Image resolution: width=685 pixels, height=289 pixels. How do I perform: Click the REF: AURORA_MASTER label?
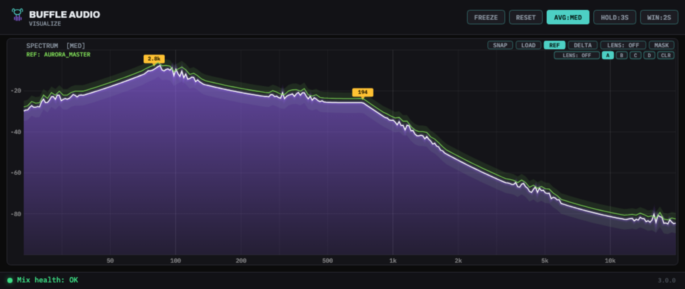pyautogui.click(x=58, y=55)
